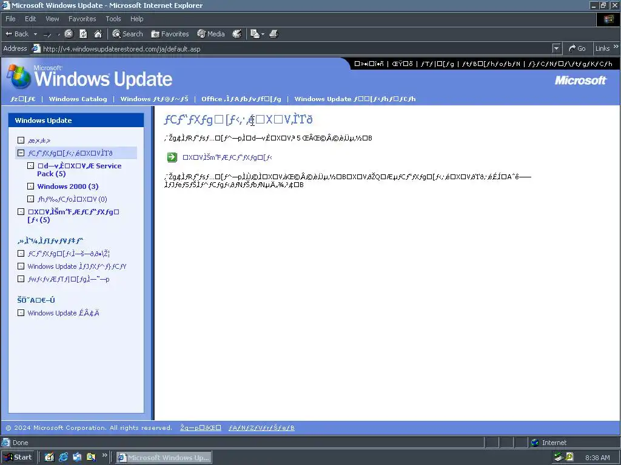
Task: Open the Favorites menu
Action: point(82,19)
